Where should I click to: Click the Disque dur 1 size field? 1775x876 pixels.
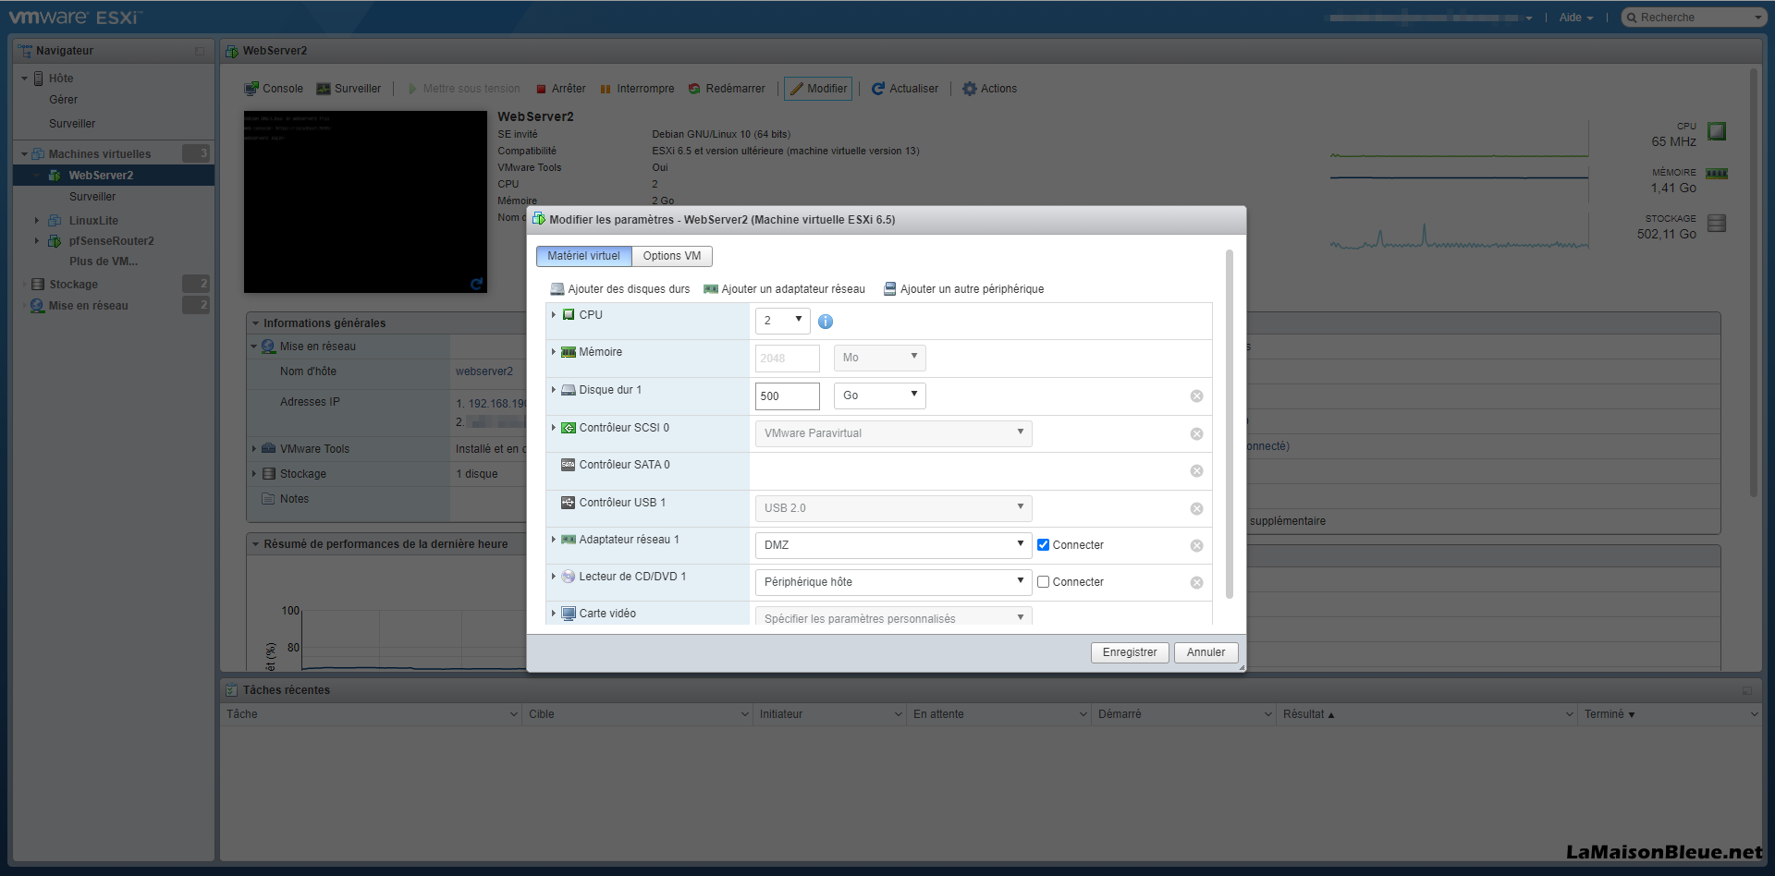click(788, 396)
